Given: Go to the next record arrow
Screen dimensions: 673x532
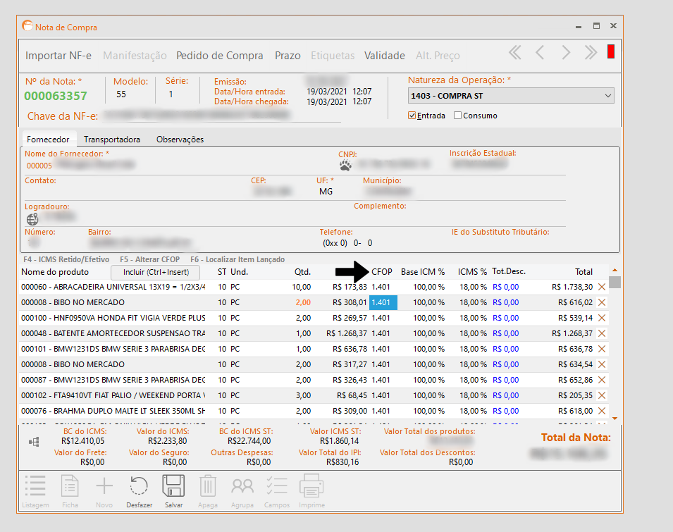Looking at the screenshot, I should pos(565,53).
